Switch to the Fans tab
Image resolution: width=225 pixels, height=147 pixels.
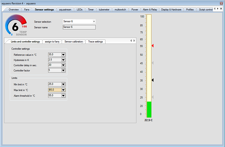(x=27, y=10)
